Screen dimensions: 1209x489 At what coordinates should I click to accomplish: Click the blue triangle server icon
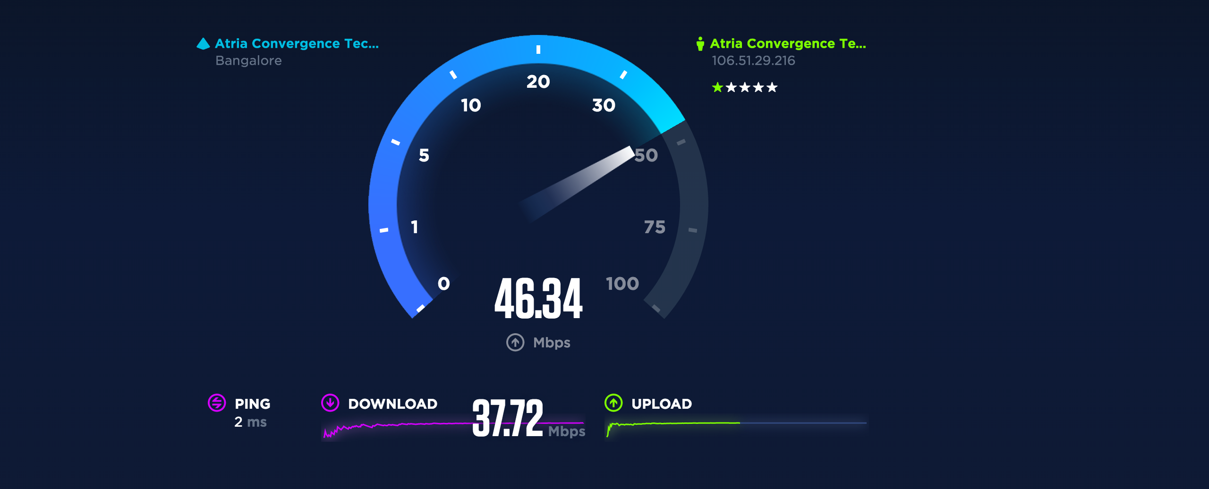pos(203,44)
